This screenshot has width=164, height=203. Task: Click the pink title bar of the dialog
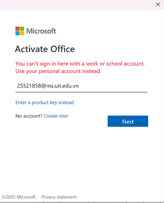77,5
